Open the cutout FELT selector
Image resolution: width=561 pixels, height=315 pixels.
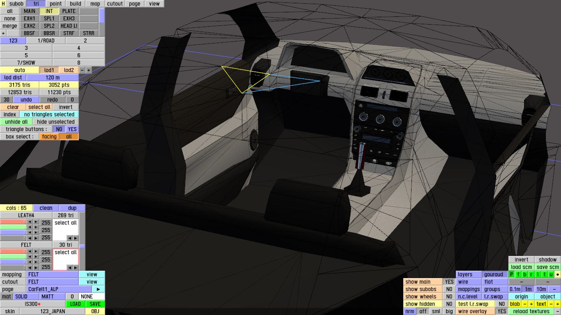click(x=53, y=282)
